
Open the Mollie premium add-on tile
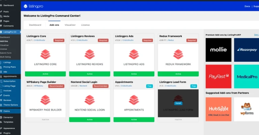click(x=218, y=50)
